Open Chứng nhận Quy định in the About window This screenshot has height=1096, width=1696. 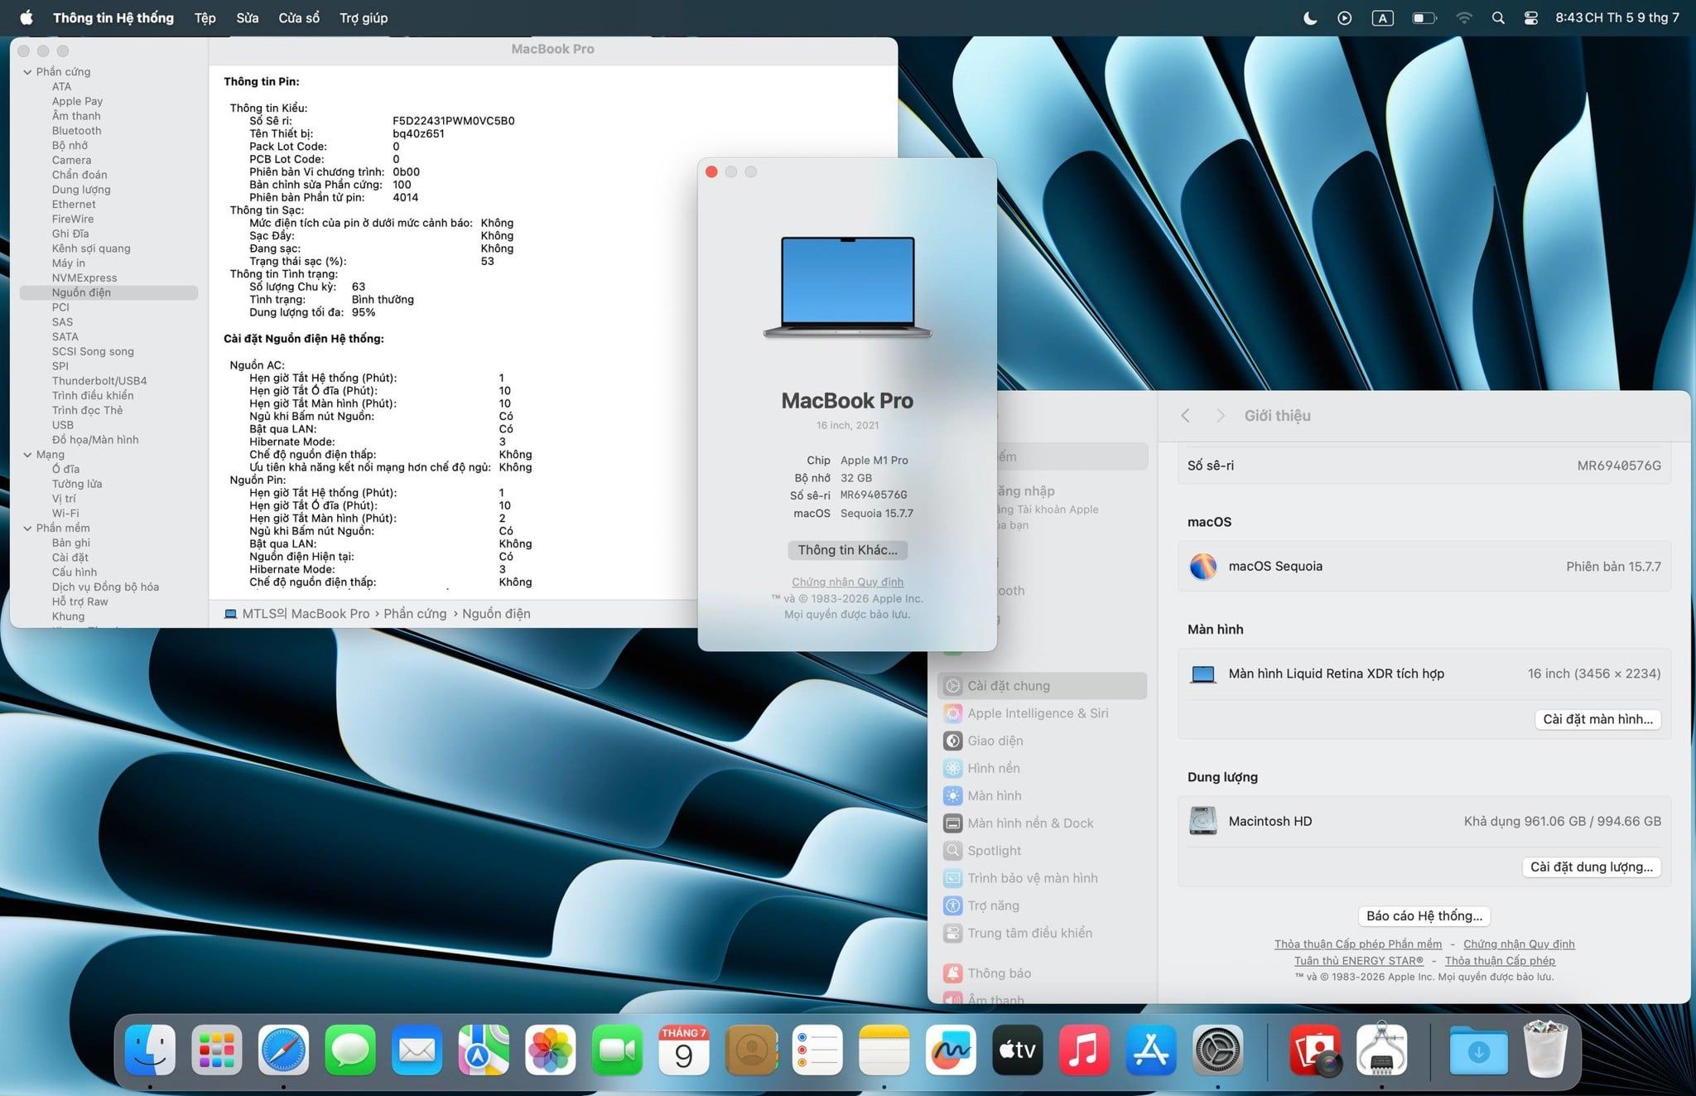847,582
